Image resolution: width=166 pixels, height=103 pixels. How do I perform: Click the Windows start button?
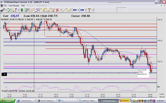tap(7, 101)
